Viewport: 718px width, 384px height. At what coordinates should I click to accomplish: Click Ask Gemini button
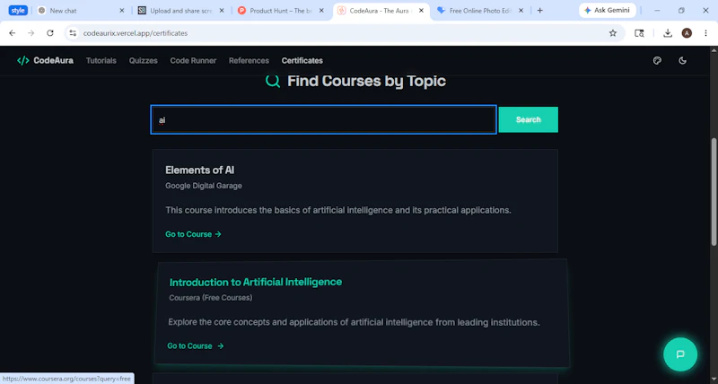pyautogui.click(x=608, y=11)
